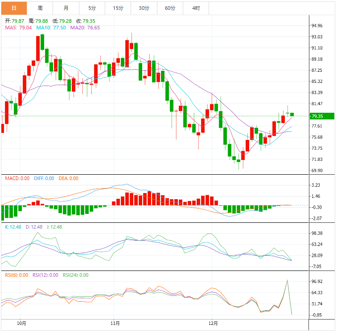Image resolution: width=337 pixels, height=332 pixels.
Task: Open the 4时 four-hour chart tab
Action: (x=196, y=8)
